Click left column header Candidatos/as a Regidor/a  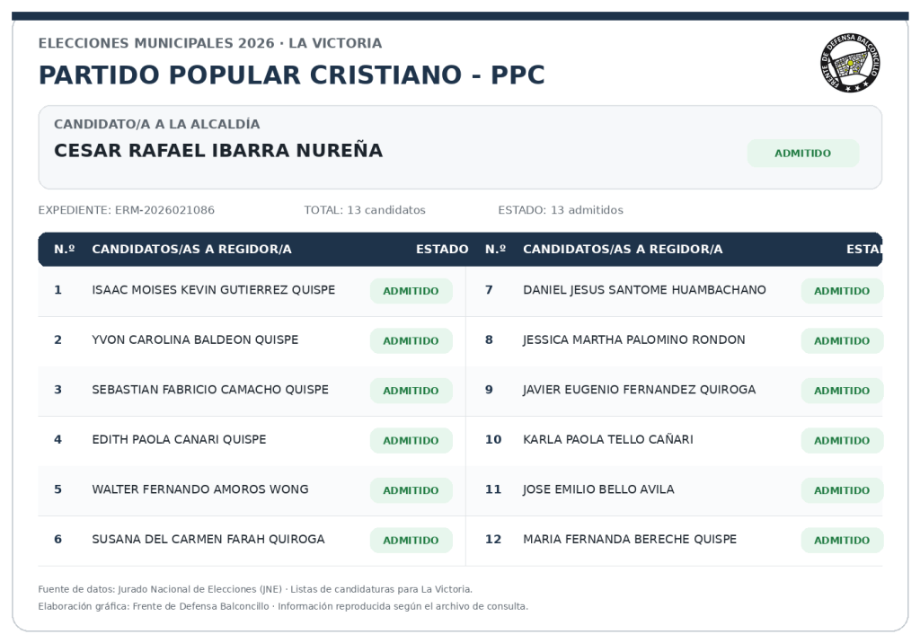[x=192, y=250]
